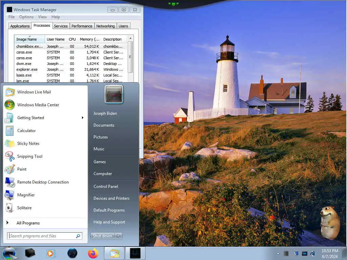Sort processes by CPU column header
This screenshot has height=260, width=347.
[x=73, y=39]
